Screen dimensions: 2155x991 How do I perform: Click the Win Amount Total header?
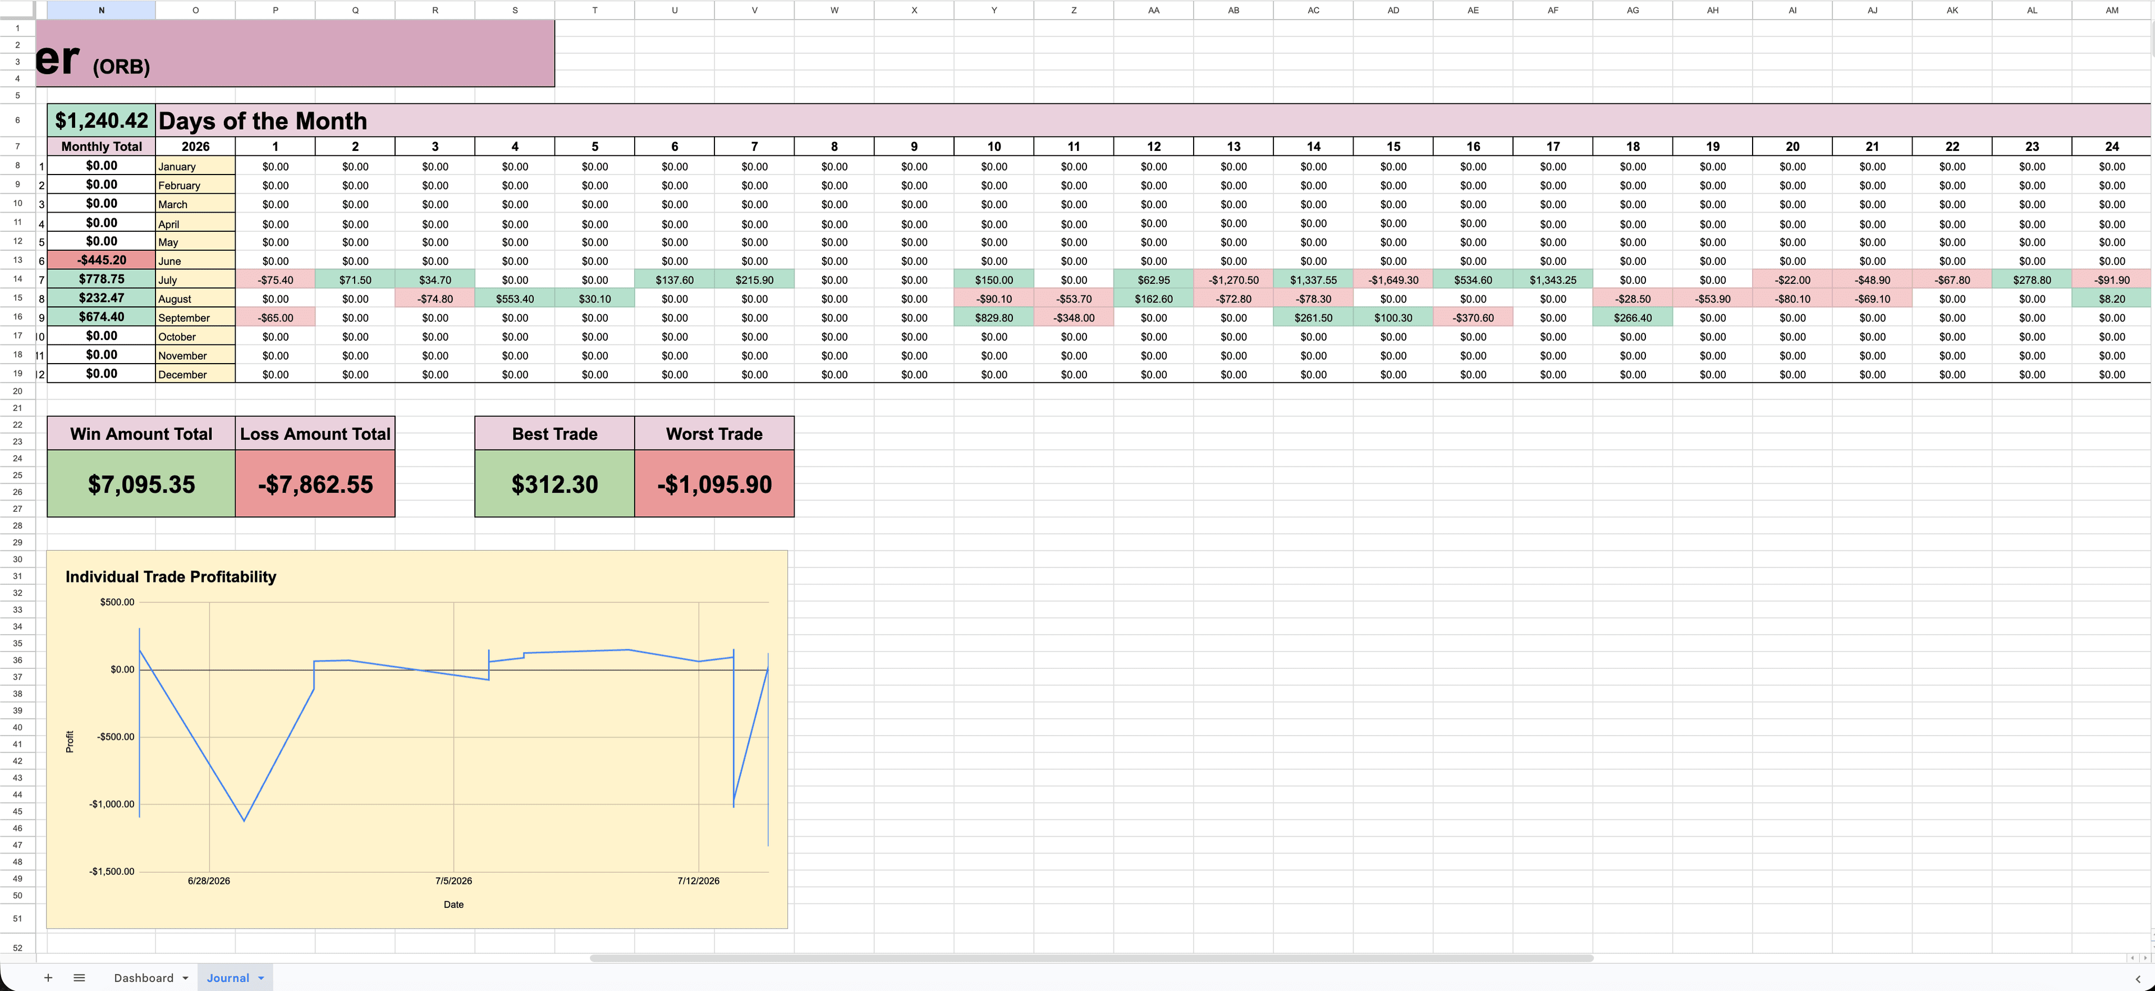tap(141, 433)
